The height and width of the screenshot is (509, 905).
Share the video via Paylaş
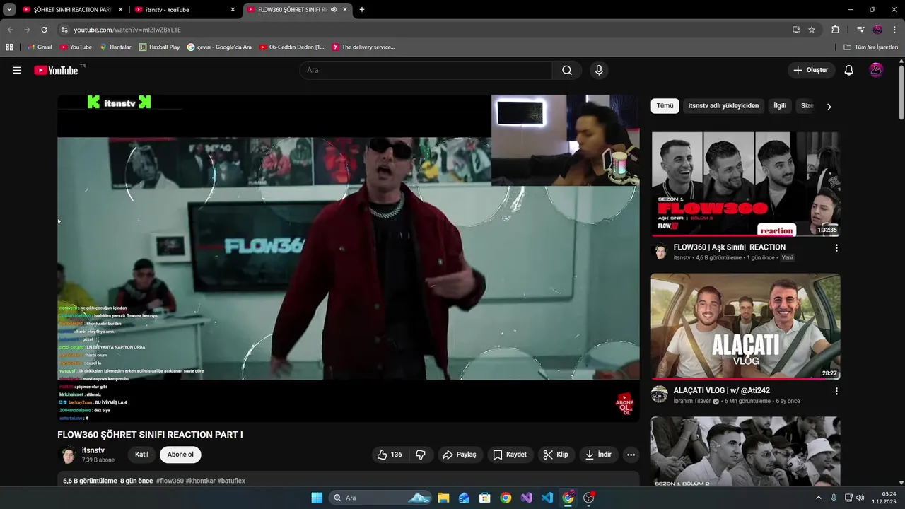click(460, 455)
